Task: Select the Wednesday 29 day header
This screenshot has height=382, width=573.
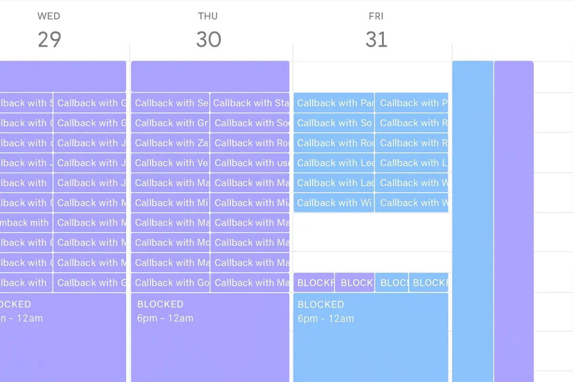Action: (x=49, y=31)
